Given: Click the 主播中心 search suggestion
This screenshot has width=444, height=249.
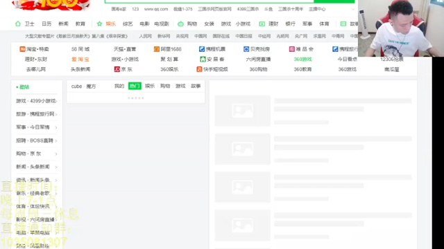Looking at the screenshot, I should click(x=317, y=9).
